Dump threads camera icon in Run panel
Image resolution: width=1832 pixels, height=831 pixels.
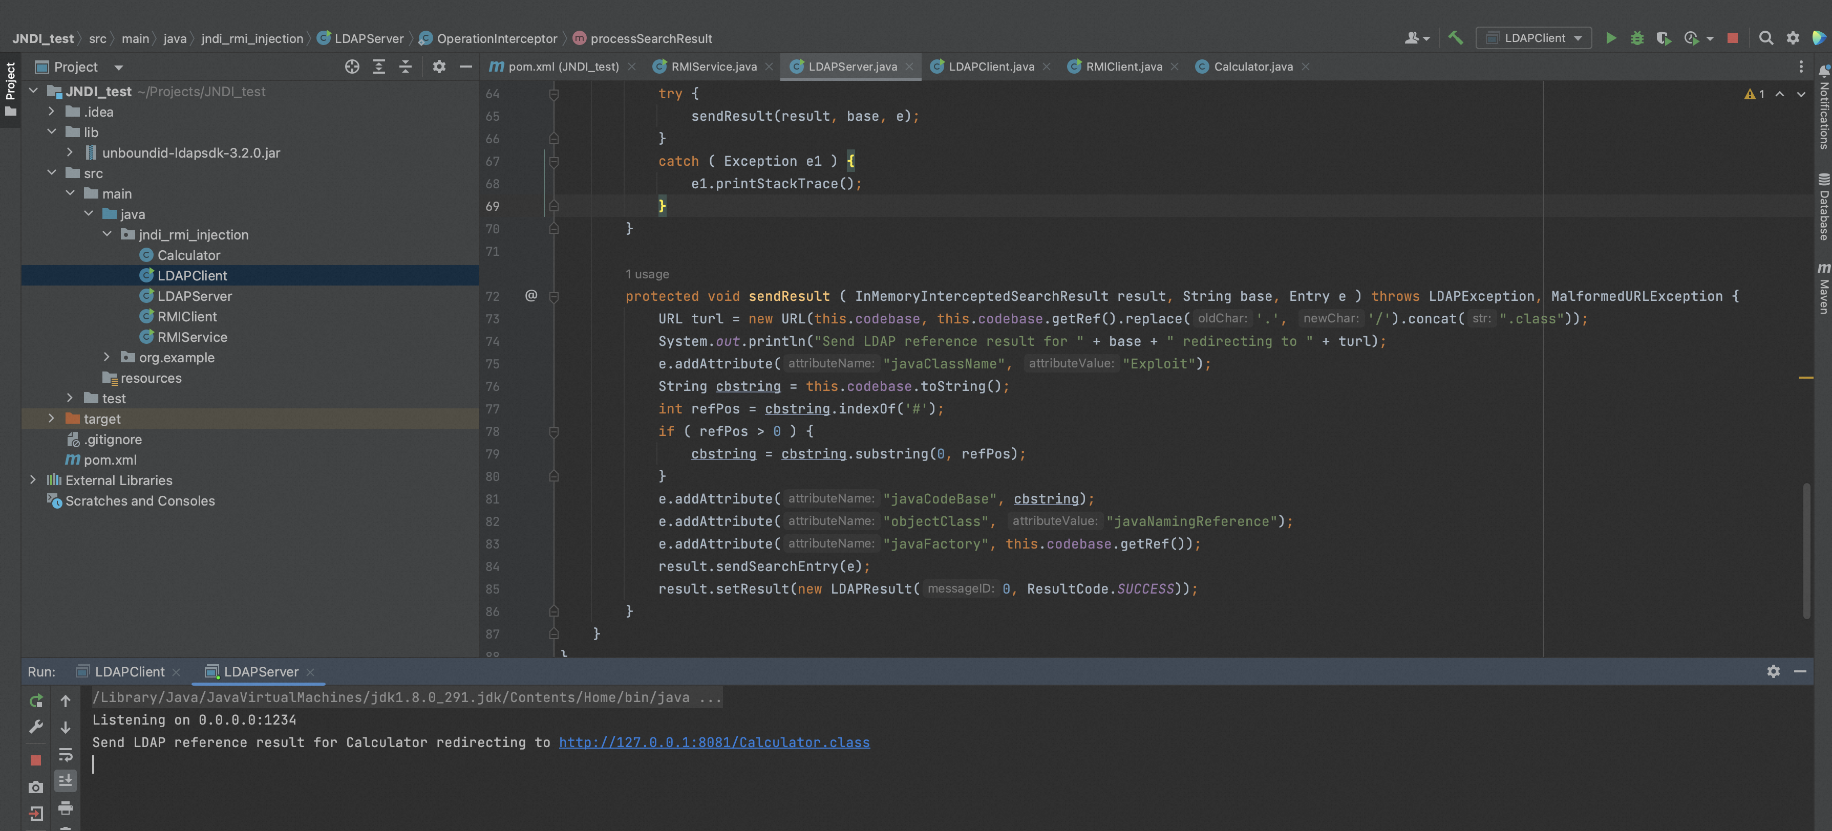pyautogui.click(x=35, y=787)
